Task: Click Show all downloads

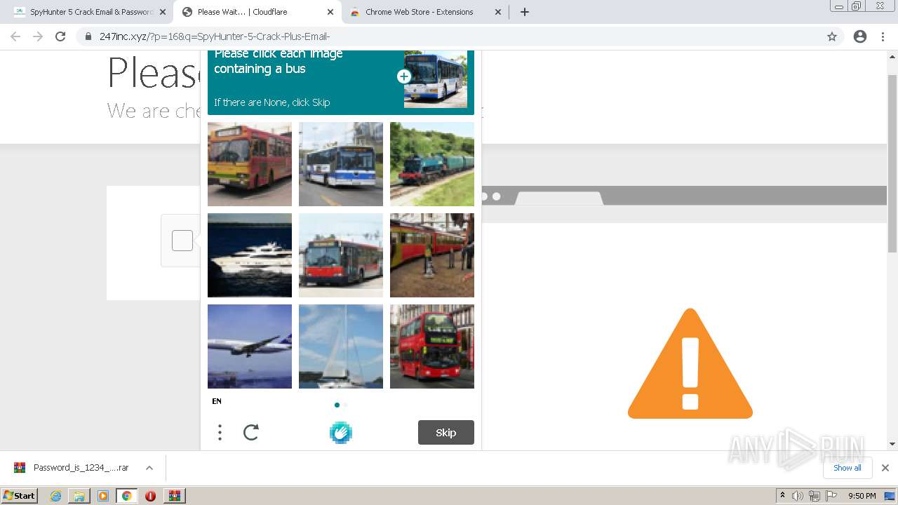Action: pyautogui.click(x=847, y=468)
